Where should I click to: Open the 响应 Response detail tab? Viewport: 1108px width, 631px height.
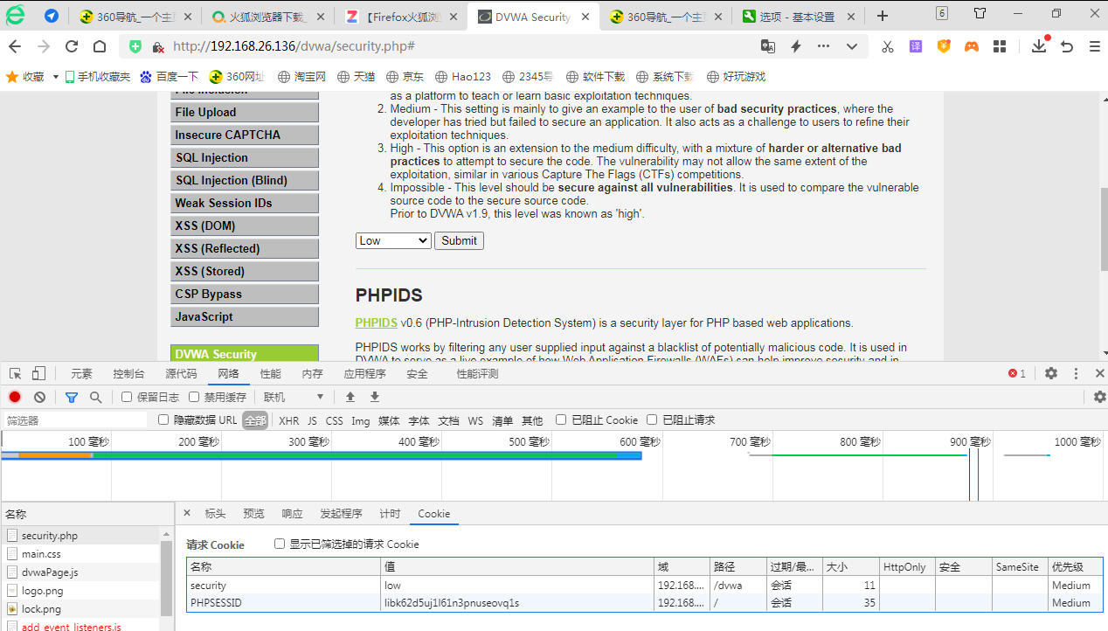pos(292,513)
